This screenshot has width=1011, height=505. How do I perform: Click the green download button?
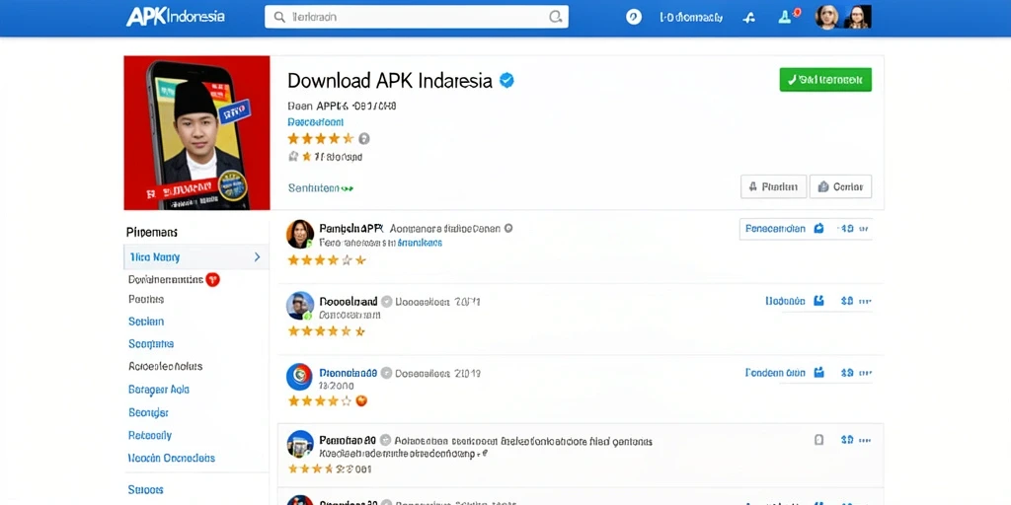point(825,80)
